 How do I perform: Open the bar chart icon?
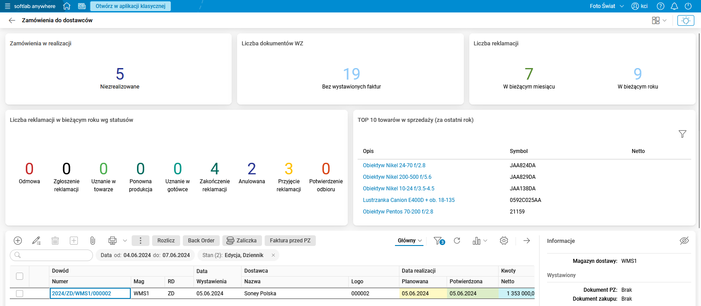476,241
